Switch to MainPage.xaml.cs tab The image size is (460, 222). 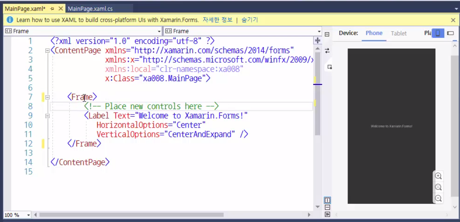[x=90, y=9]
